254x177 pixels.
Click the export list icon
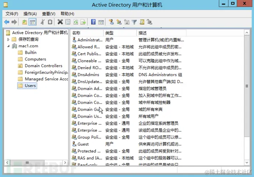click(83, 22)
